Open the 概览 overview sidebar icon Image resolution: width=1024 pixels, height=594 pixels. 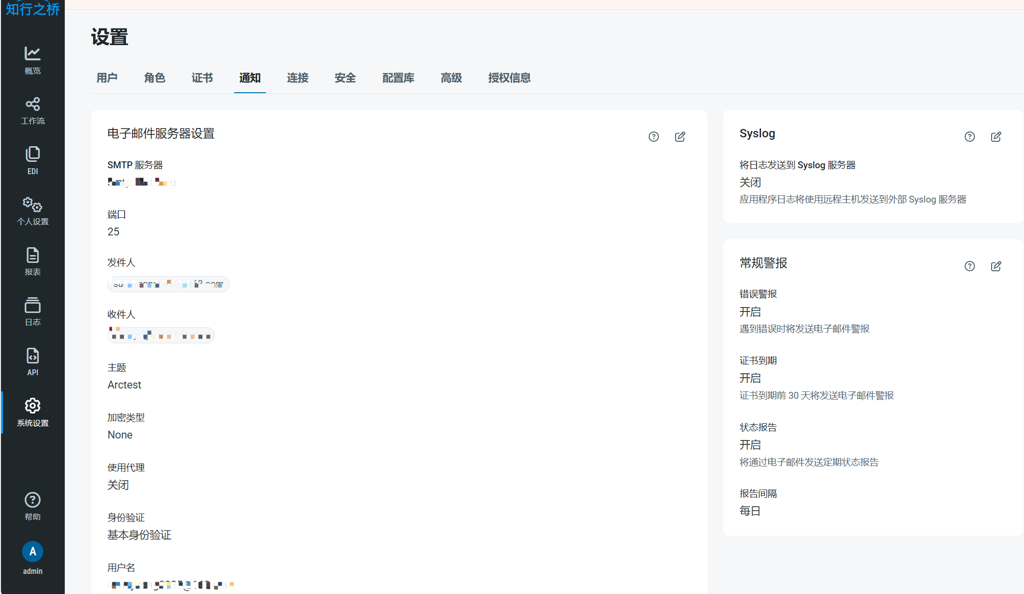tap(32, 60)
